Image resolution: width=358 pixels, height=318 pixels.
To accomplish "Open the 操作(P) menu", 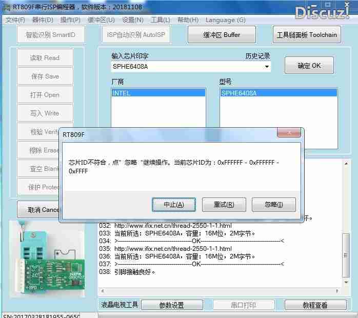I will pyautogui.click(x=70, y=20).
